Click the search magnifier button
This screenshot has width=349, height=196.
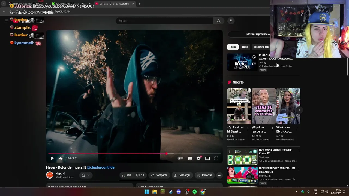coord(218,21)
